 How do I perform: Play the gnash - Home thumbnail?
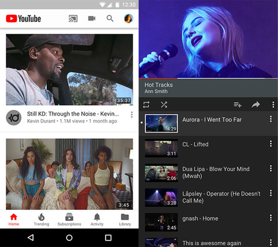point(161,222)
